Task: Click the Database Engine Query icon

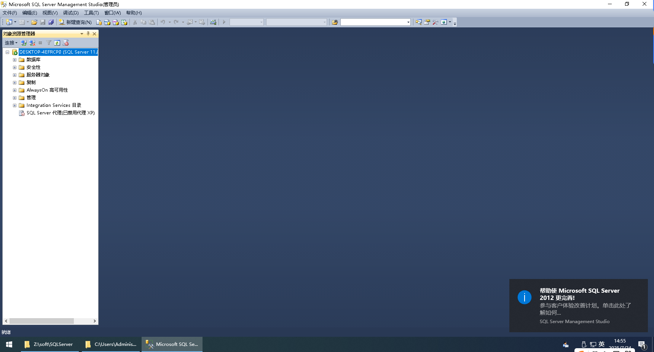Action: 99,22
